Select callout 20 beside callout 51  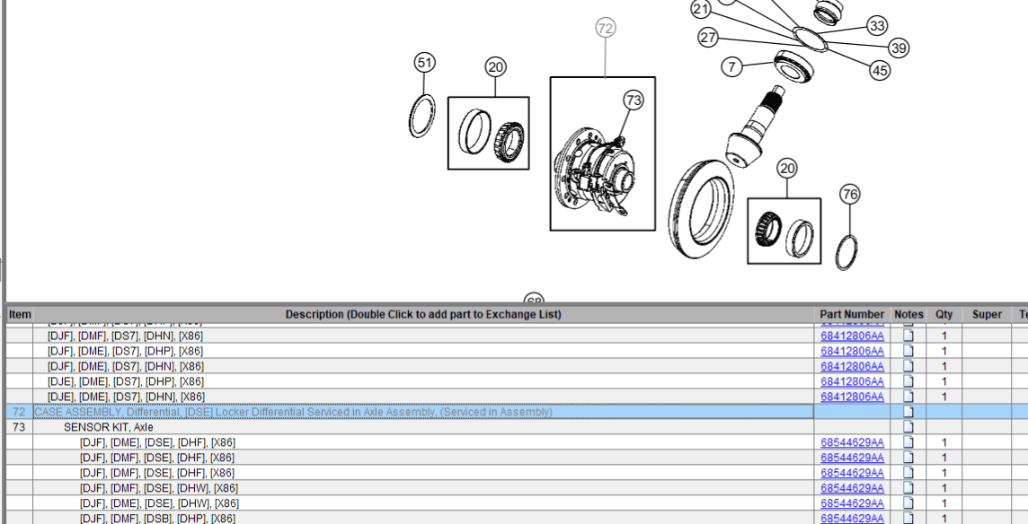tap(496, 66)
